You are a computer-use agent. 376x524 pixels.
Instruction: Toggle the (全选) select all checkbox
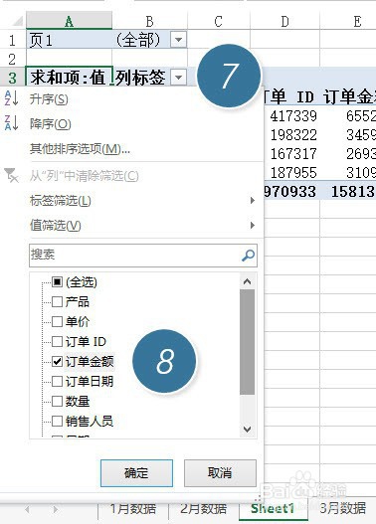57,282
